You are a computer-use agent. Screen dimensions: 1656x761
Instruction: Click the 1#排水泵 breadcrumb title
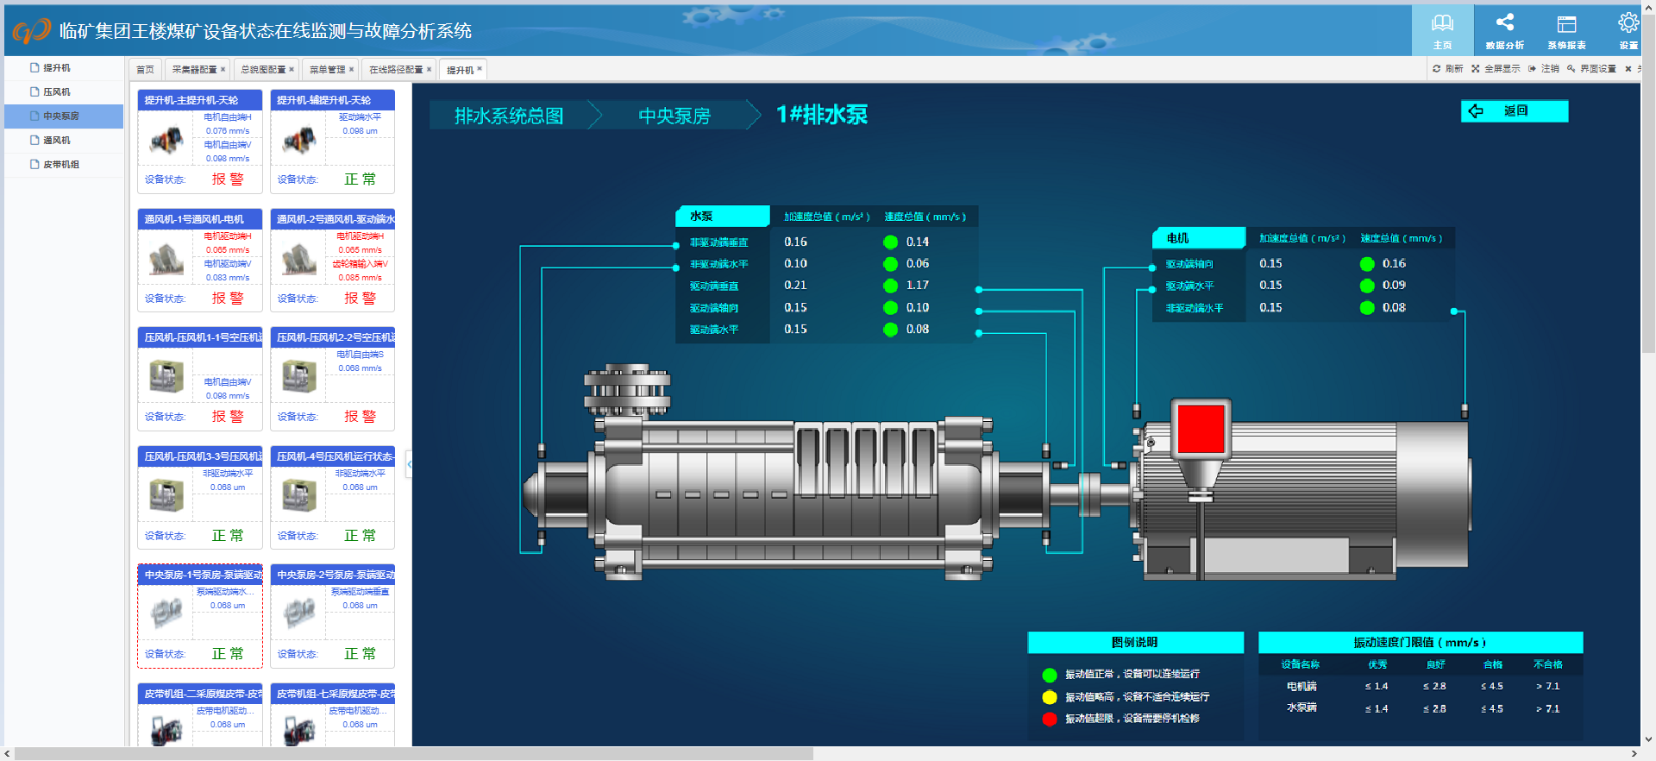(821, 115)
